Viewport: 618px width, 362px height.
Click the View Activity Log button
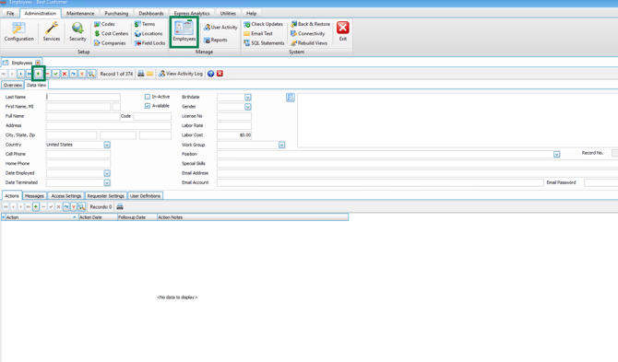181,74
